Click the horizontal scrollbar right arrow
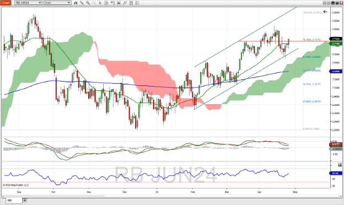 pyautogui.click(x=341, y=196)
